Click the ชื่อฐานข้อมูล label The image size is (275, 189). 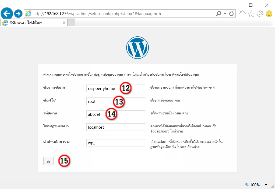click(x=54, y=87)
